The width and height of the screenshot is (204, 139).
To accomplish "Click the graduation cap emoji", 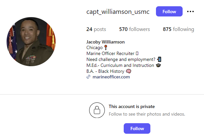I will (x=158, y=65).
